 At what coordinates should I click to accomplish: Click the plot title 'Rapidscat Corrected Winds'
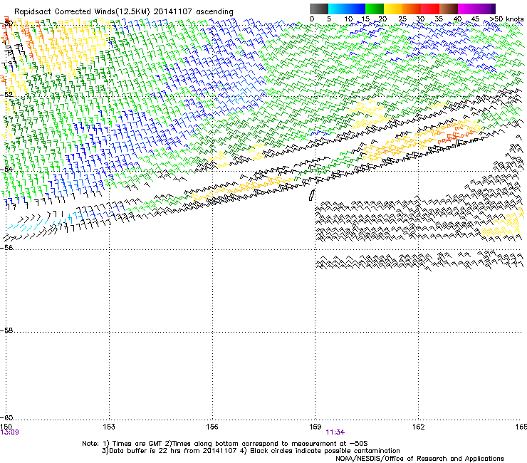(65, 12)
